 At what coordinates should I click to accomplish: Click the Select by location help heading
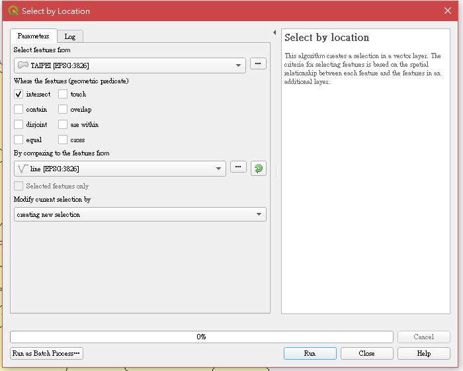pyautogui.click(x=327, y=38)
